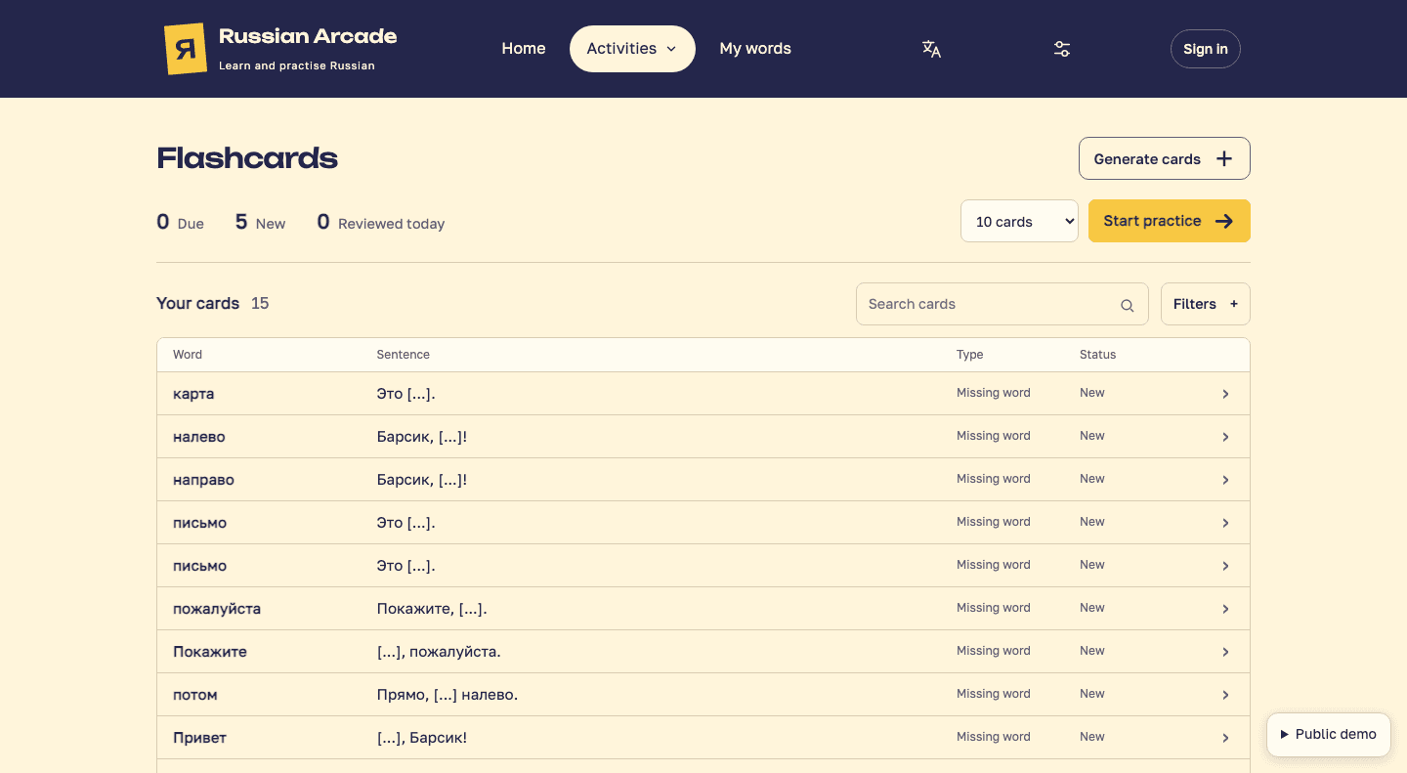The height and width of the screenshot is (773, 1407).
Task: Click the plus icon in Generate cards
Action: coord(1224,158)
